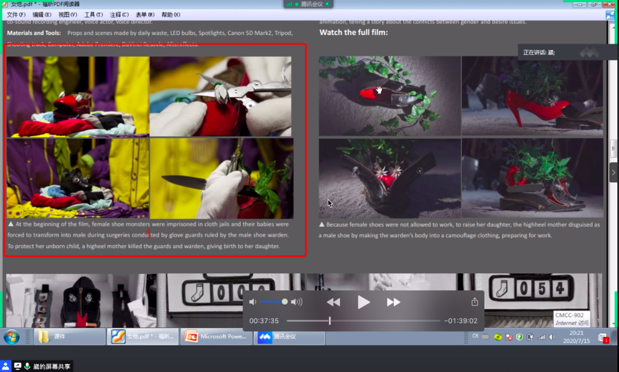Screen dimensions: 619x372
Task: Click the green microphone icon bottom-left
Action: pos(27,366)
